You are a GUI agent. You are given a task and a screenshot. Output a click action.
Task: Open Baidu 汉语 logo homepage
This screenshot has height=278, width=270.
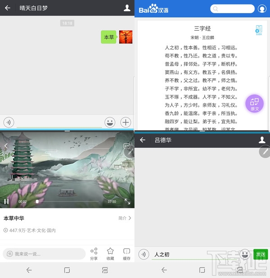click(153, 9)
